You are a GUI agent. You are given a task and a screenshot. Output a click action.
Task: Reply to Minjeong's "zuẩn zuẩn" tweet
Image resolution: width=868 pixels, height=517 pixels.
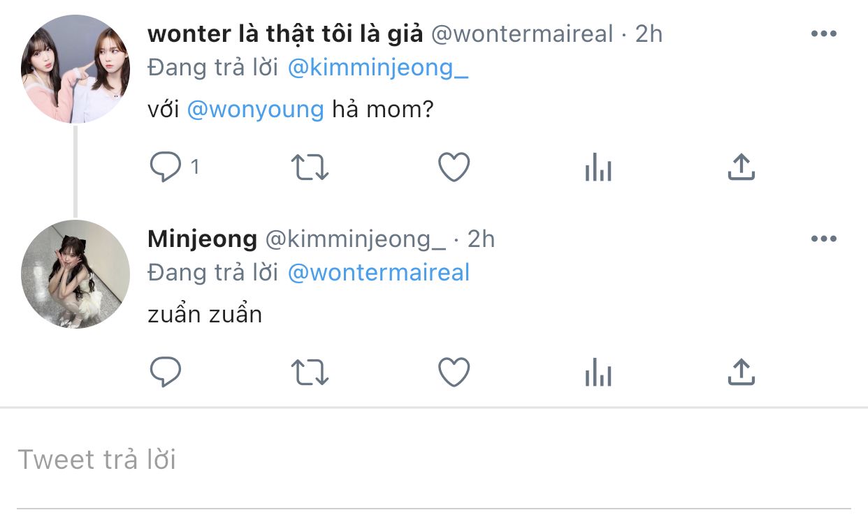[x=166, y=373]
